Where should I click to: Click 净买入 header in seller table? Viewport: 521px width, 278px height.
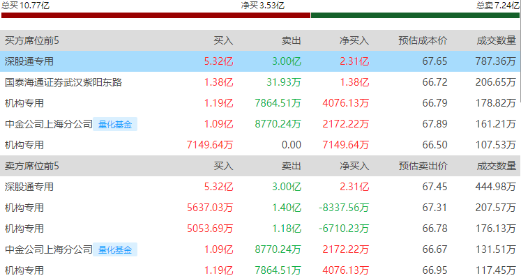click(354, 166)
